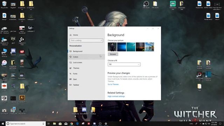Select the Adobe Illustrator desktop icon

coord(22,99)
